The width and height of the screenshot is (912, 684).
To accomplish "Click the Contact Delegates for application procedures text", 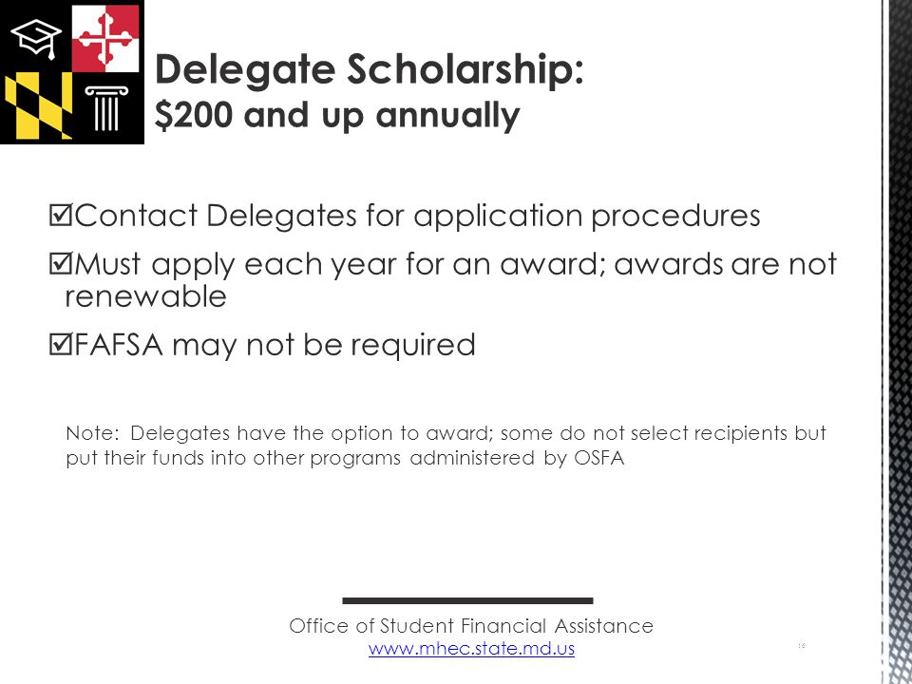I will [417, 216].
